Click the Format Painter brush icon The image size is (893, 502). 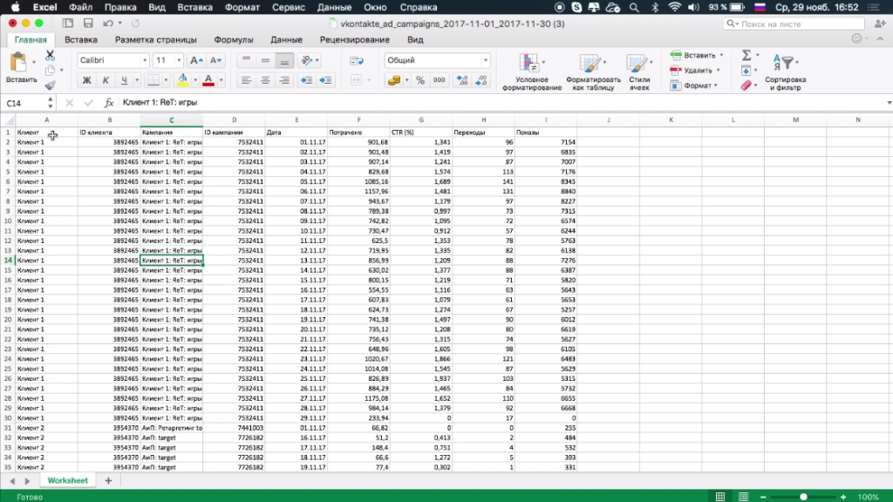click(x=50, y=85)
